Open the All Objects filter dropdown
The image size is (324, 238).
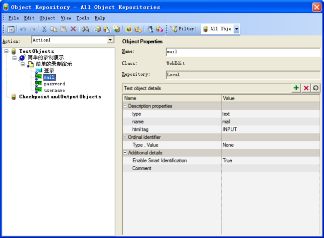pos(237,29)
